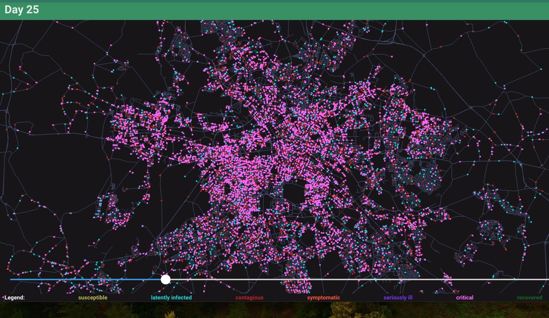Select the orange 'symptomatic' legend entry
This screenshot has width=549, height=318.
323,298
